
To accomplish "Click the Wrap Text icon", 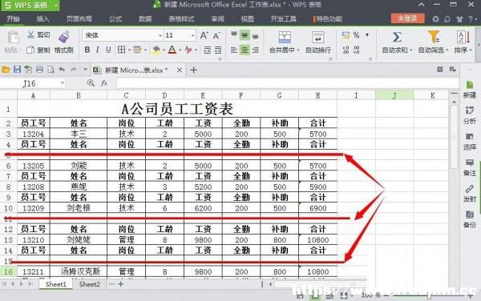I will [x=317, y=38].
